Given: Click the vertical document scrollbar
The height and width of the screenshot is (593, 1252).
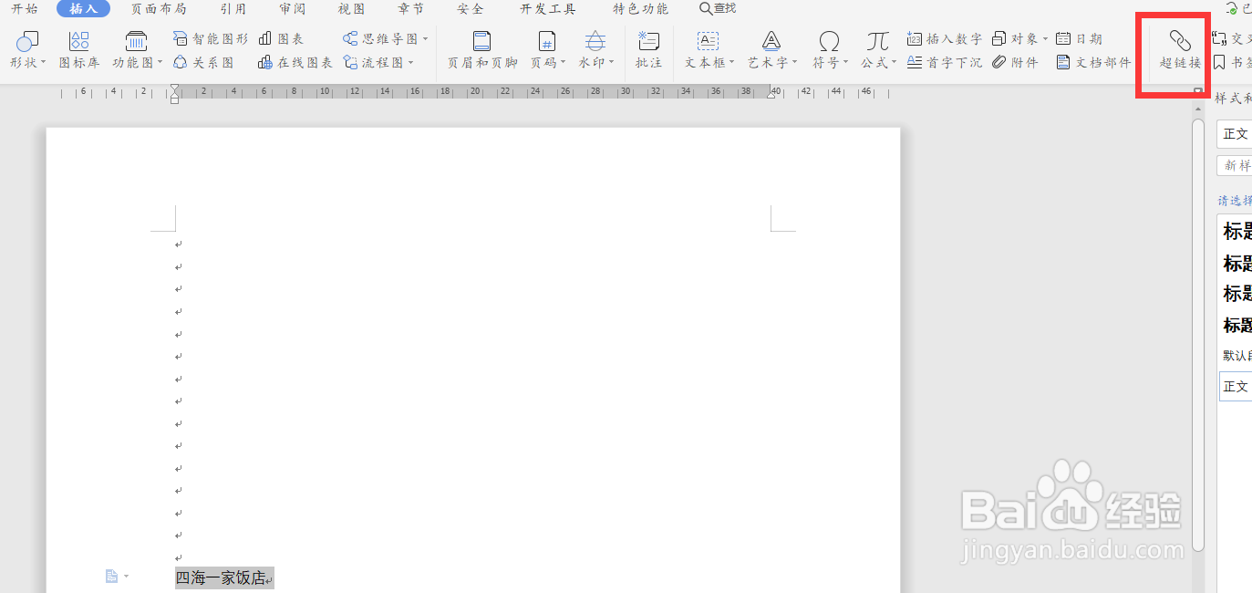Looking at the screenshot, I should pos(1198,334).
